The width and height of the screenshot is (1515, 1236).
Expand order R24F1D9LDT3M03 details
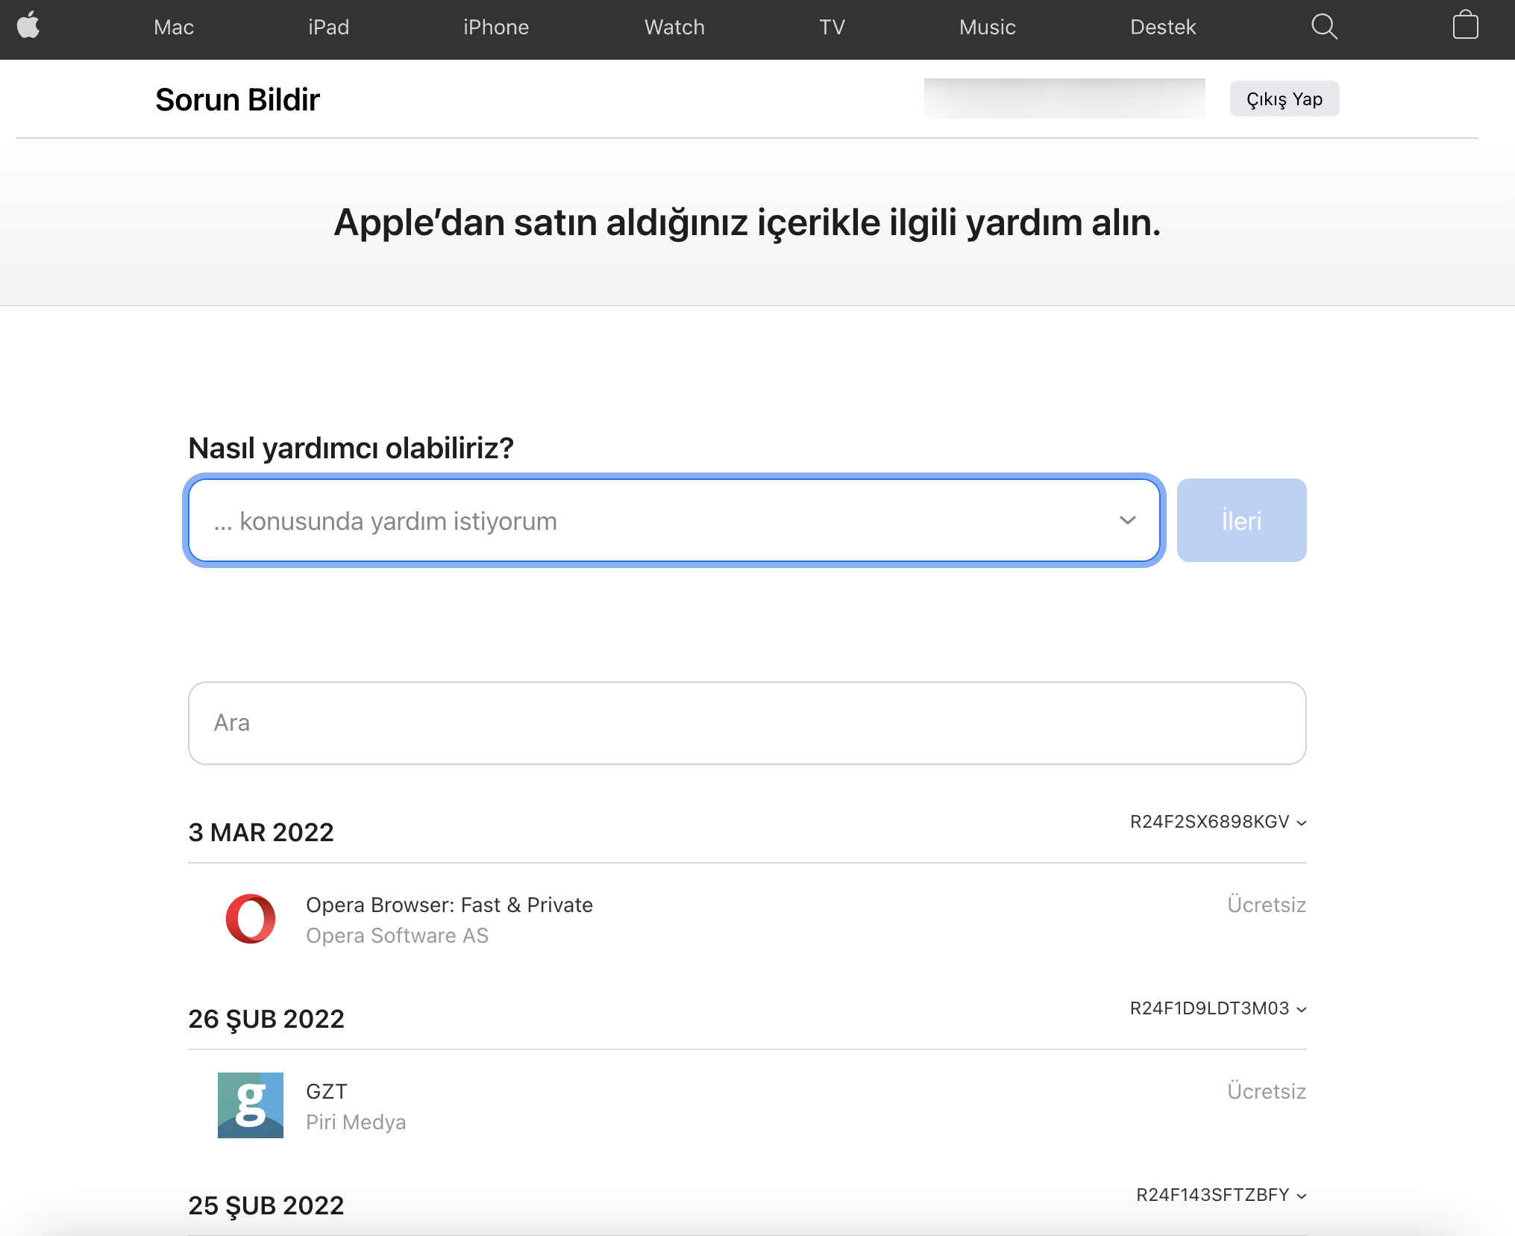[x=1218, y=1008]
